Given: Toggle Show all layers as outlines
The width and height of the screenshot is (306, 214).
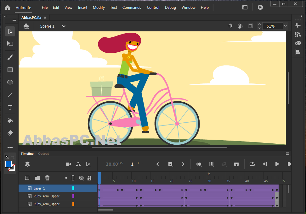Looking at the screenshot, I should (73, 178).
